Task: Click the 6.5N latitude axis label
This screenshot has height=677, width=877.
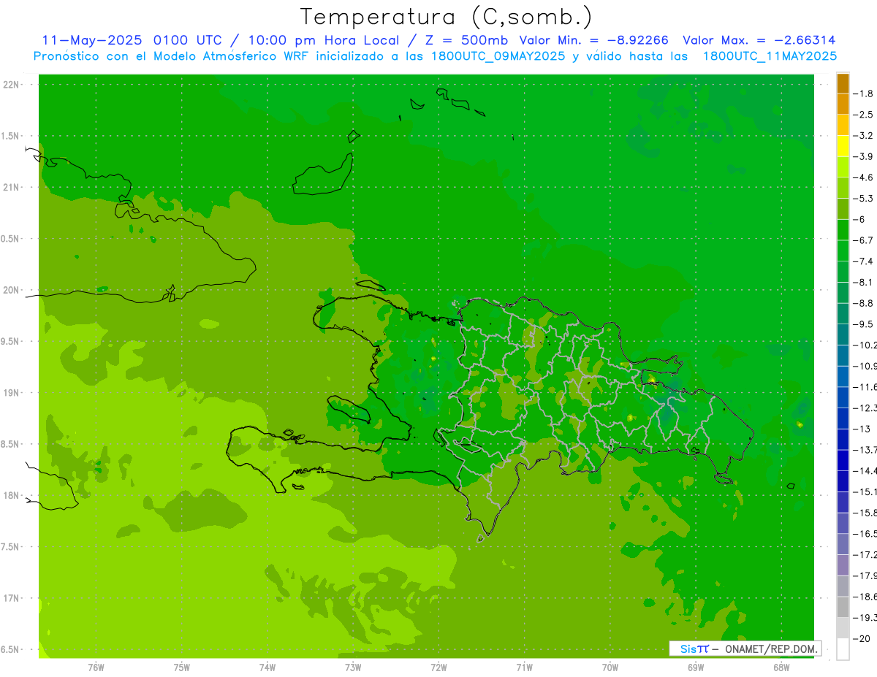Action: [11, 649]
